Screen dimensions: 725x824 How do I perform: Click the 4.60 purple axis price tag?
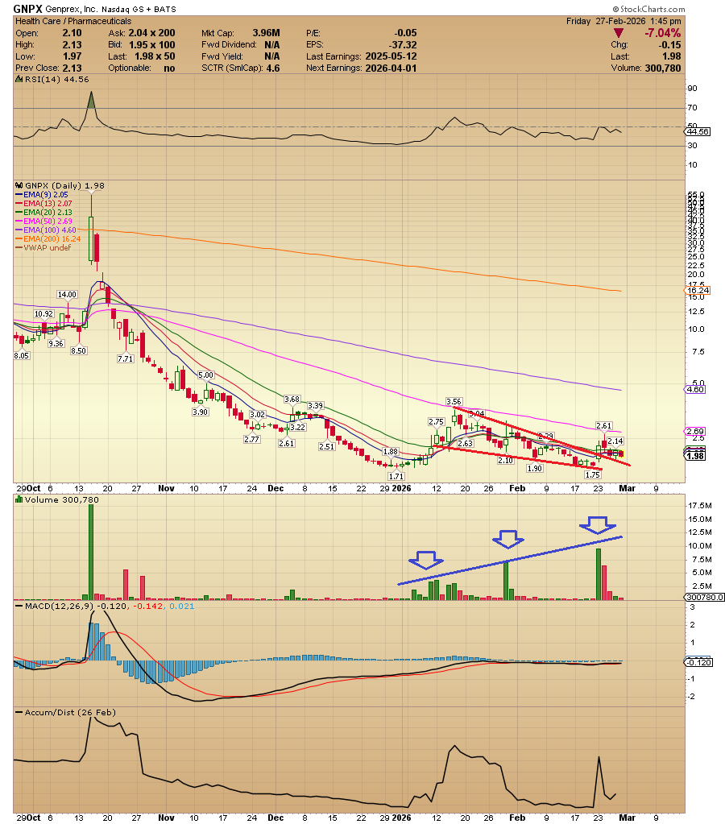[695, 389]
